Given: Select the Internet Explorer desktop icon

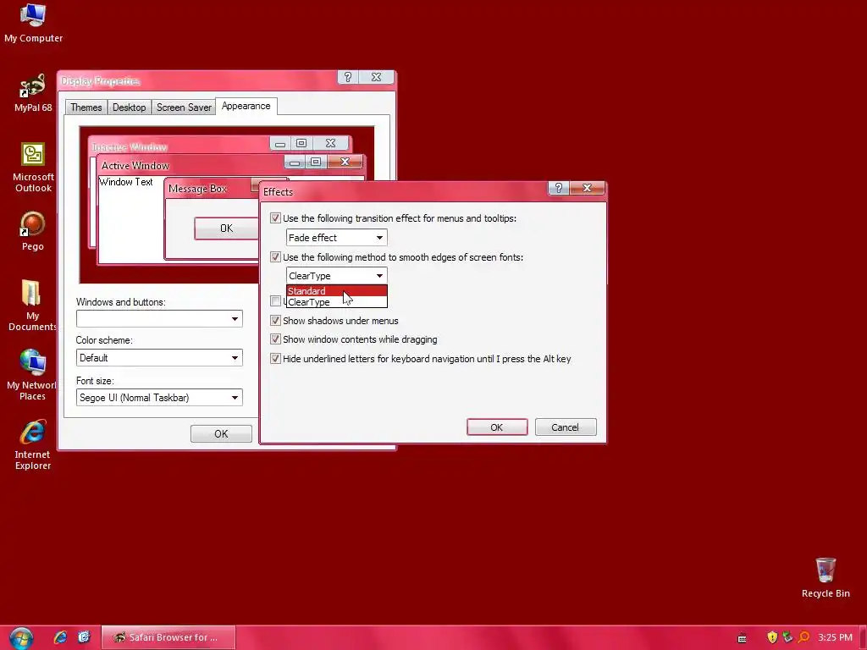Looking at the screenshot, I should (x=33, y=445).
